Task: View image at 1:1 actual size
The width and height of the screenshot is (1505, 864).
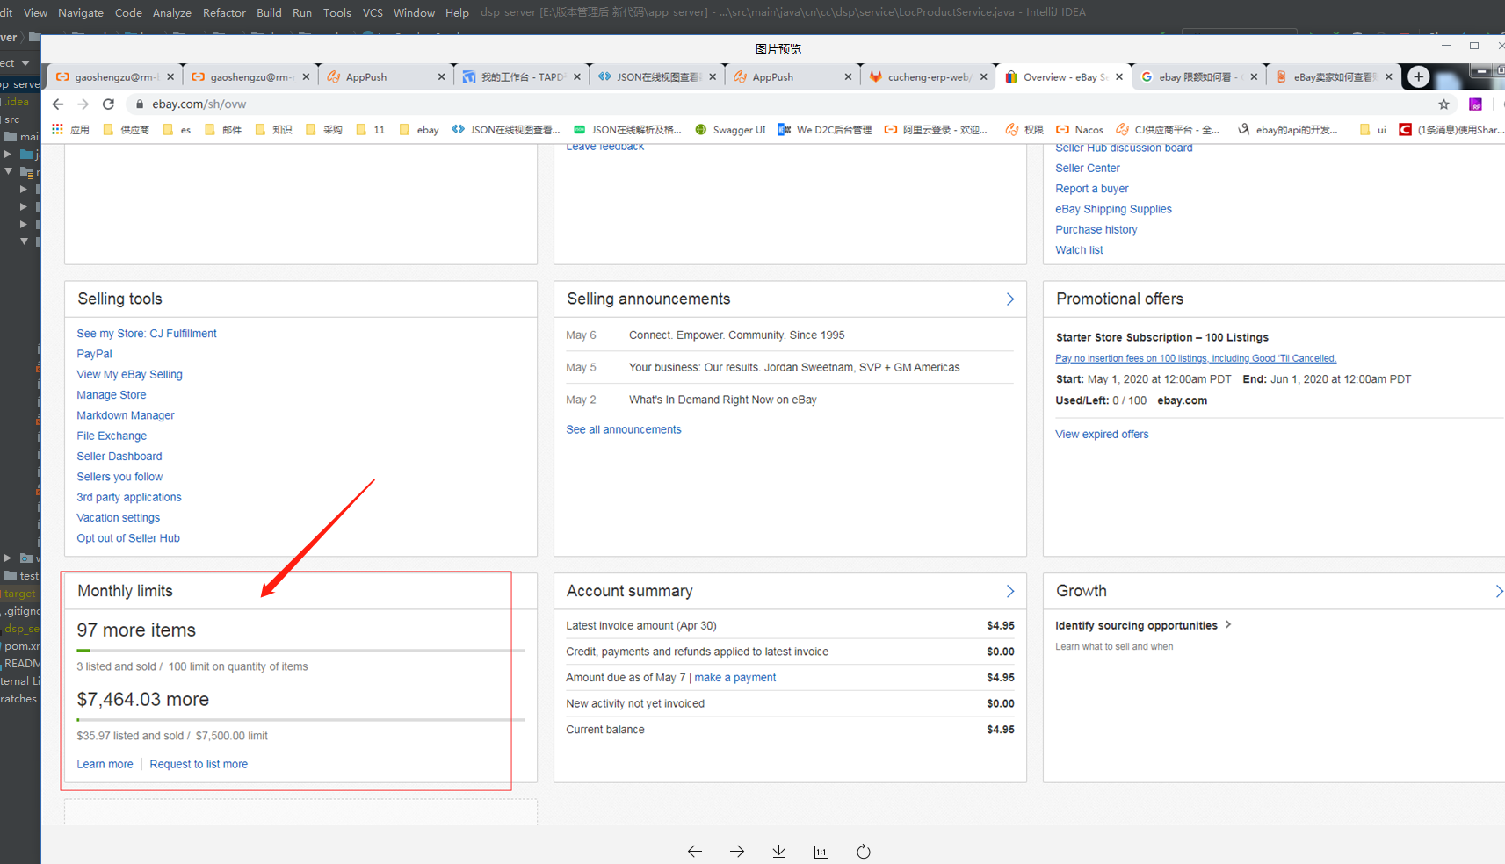Action: tap(821, 851)
